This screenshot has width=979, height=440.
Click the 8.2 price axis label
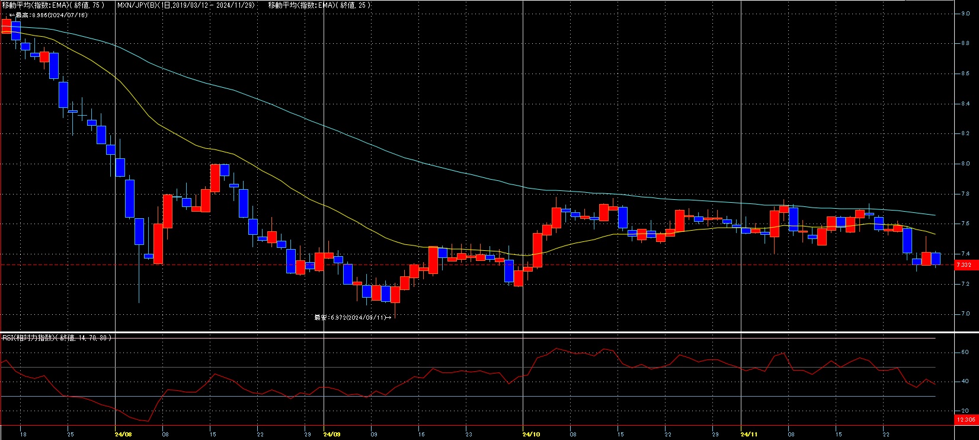tap(966, 134)
